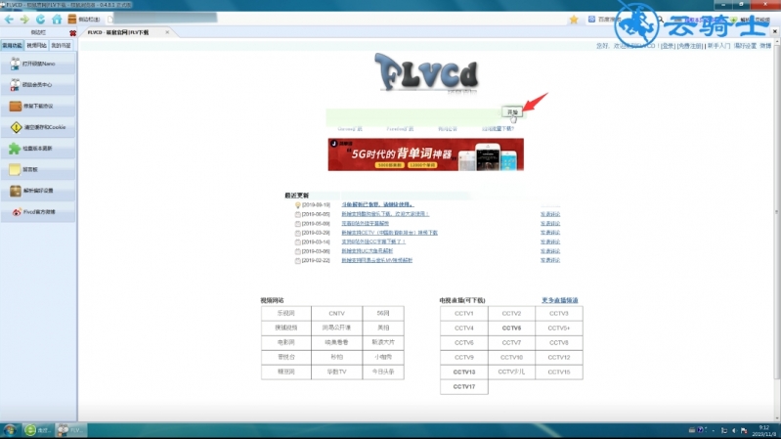The width and height of the screenshot is (781, 439).
Task: Open CCTV3 live channel
Action: coord(559,314)
